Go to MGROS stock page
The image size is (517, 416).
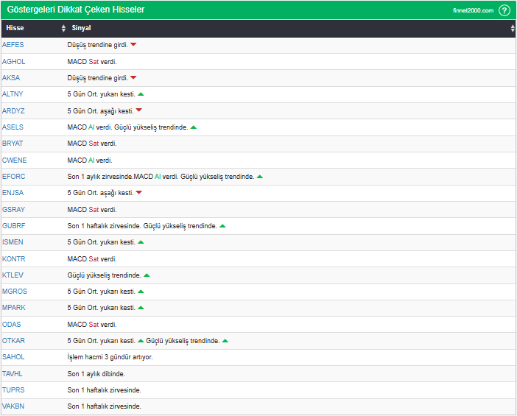[x=15, y=292]
